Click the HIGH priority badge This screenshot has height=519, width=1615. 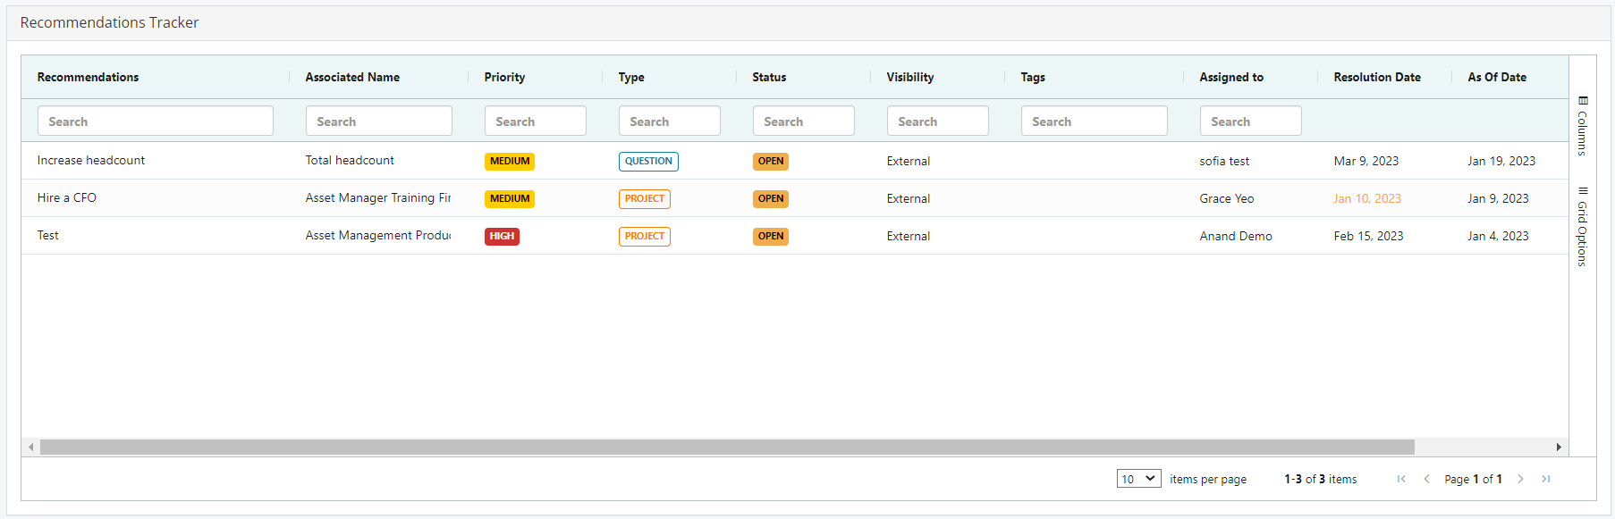(502, 236)
